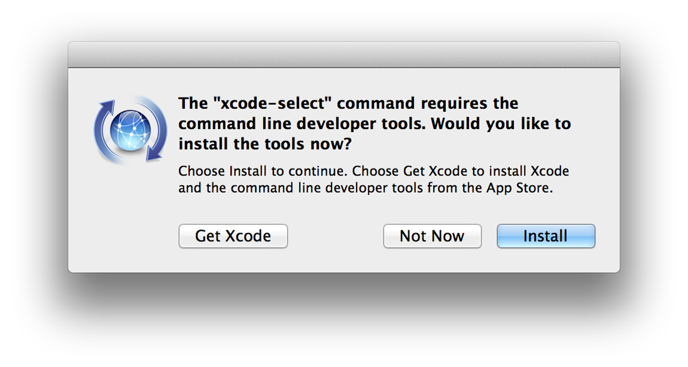
Task: Select the highlighted default Install action
Action: tap(545, 236)
